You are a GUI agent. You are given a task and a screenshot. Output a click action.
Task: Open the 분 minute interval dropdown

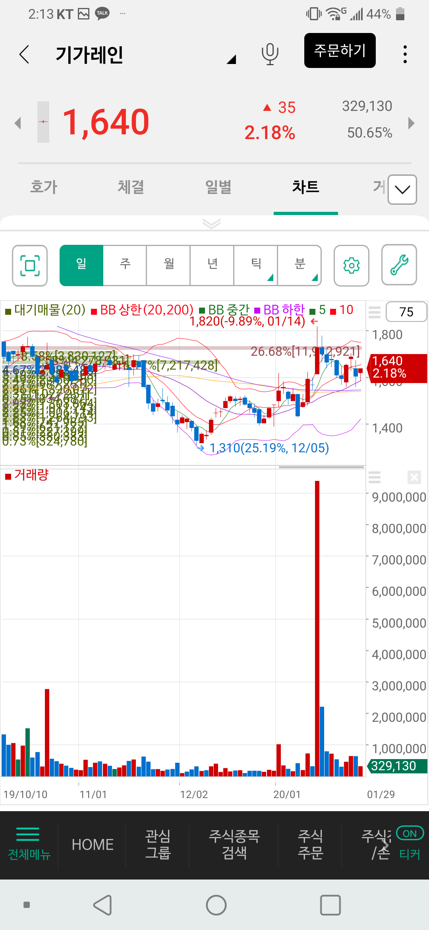[300, 265]
